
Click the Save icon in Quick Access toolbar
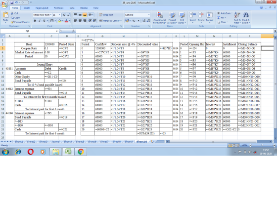[12, 2]
